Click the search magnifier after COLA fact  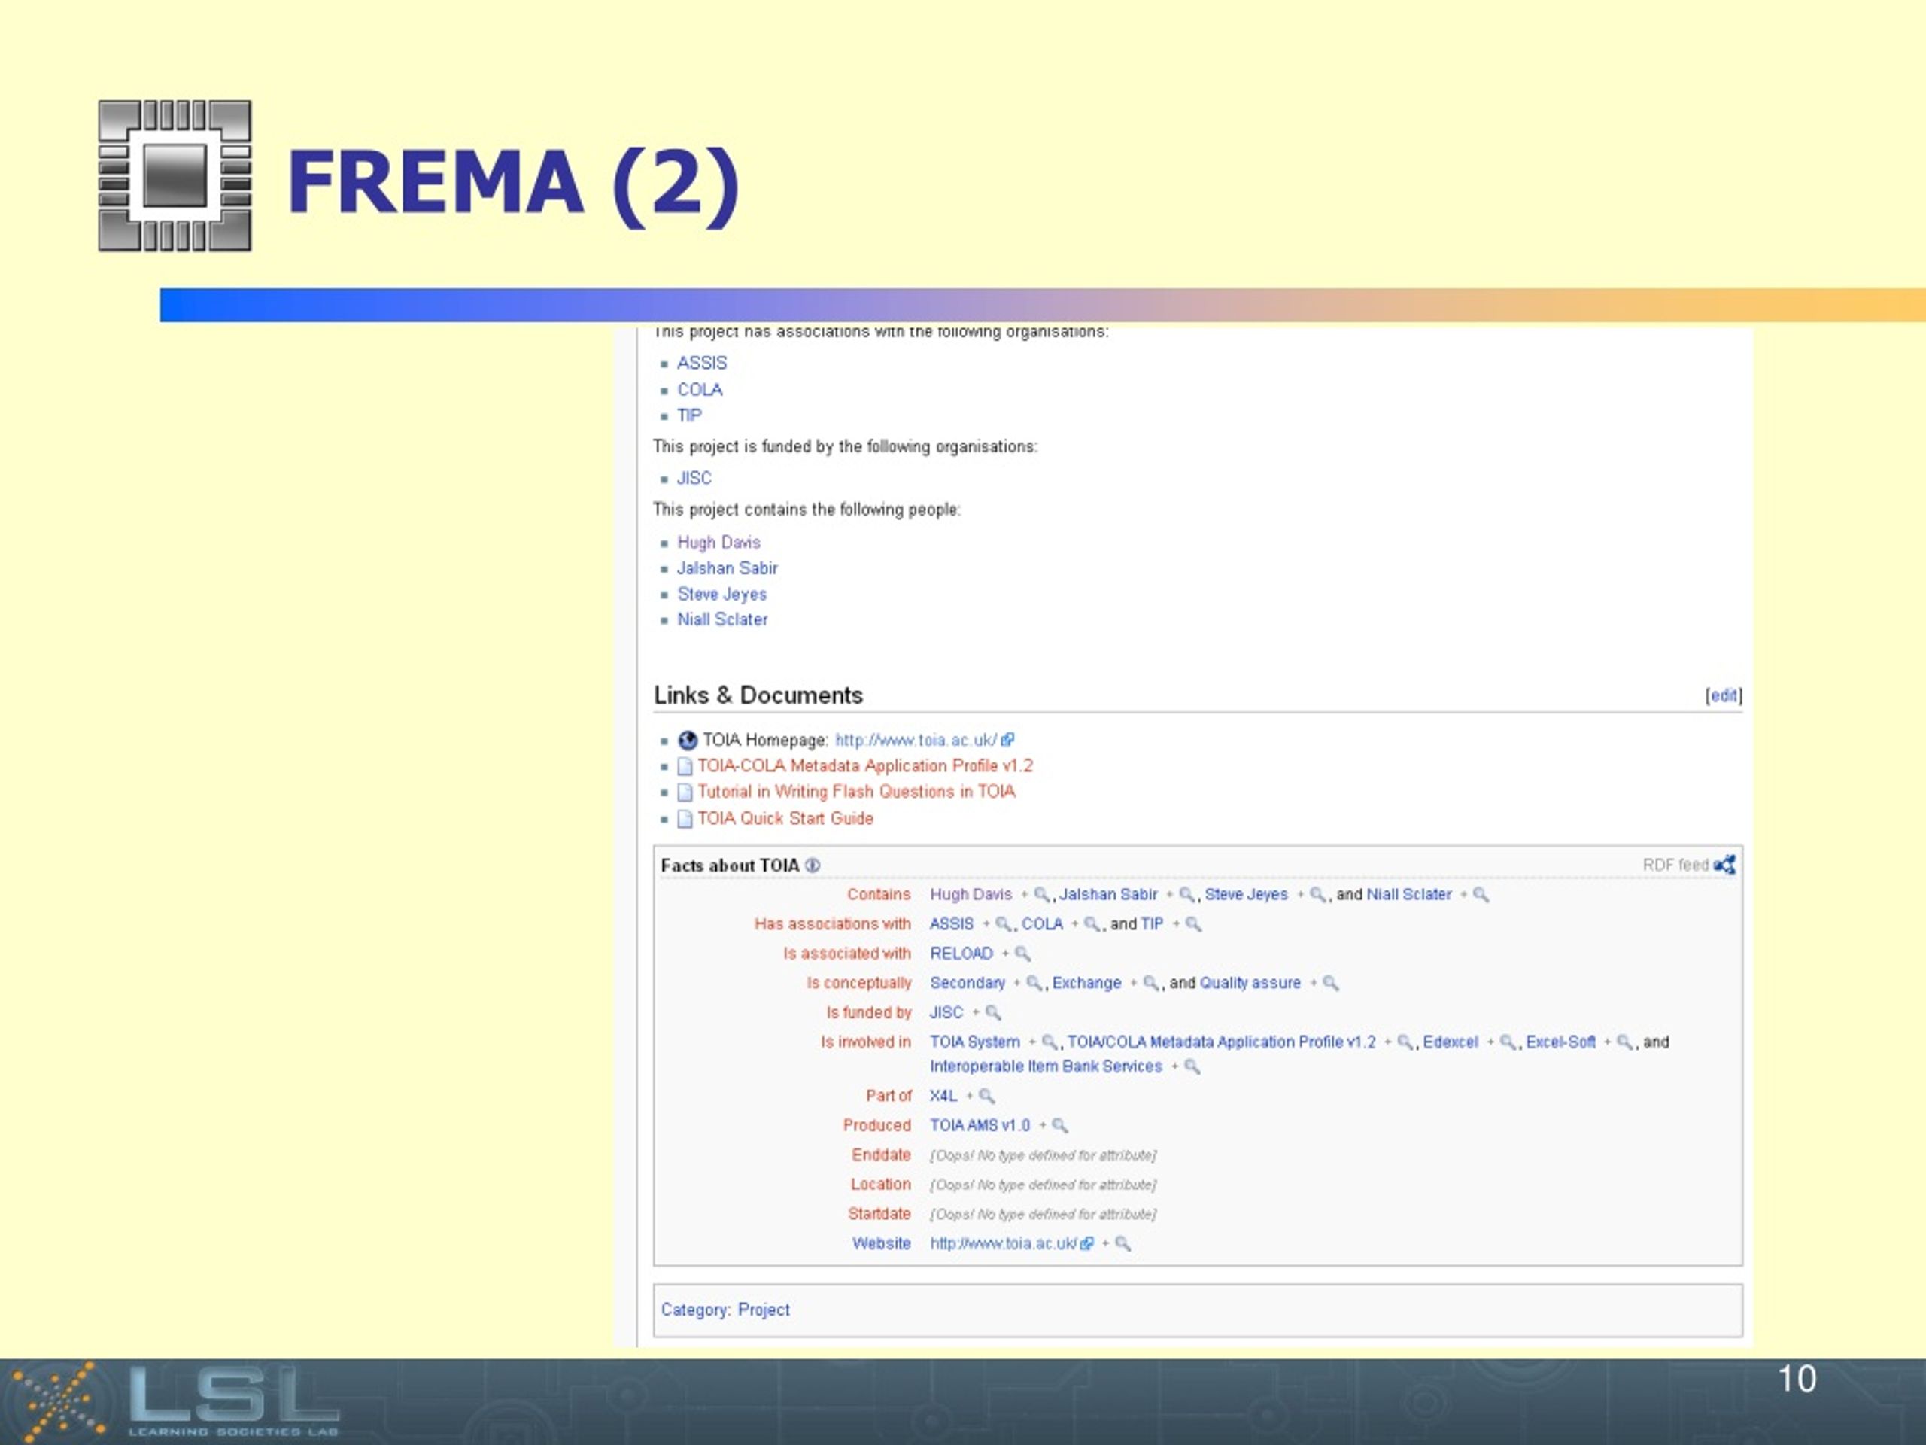[x=1092, y=924]
